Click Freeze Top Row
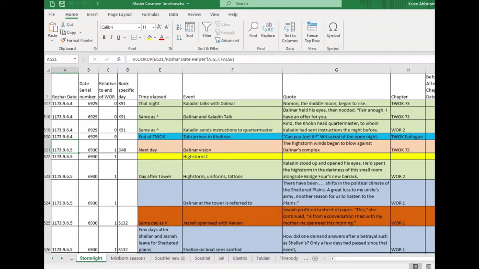This screenshot has height=269, width=479. coord(312,32)
